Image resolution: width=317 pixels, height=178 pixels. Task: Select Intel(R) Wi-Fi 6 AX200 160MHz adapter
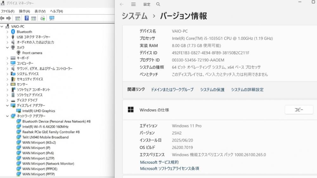point(45,126)
